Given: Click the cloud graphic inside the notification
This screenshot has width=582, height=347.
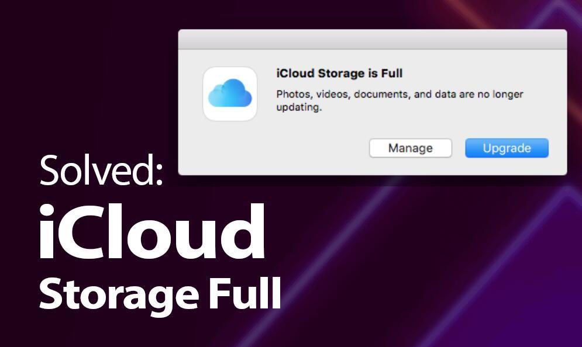Looking at the screenshot, I should point(230,95).
